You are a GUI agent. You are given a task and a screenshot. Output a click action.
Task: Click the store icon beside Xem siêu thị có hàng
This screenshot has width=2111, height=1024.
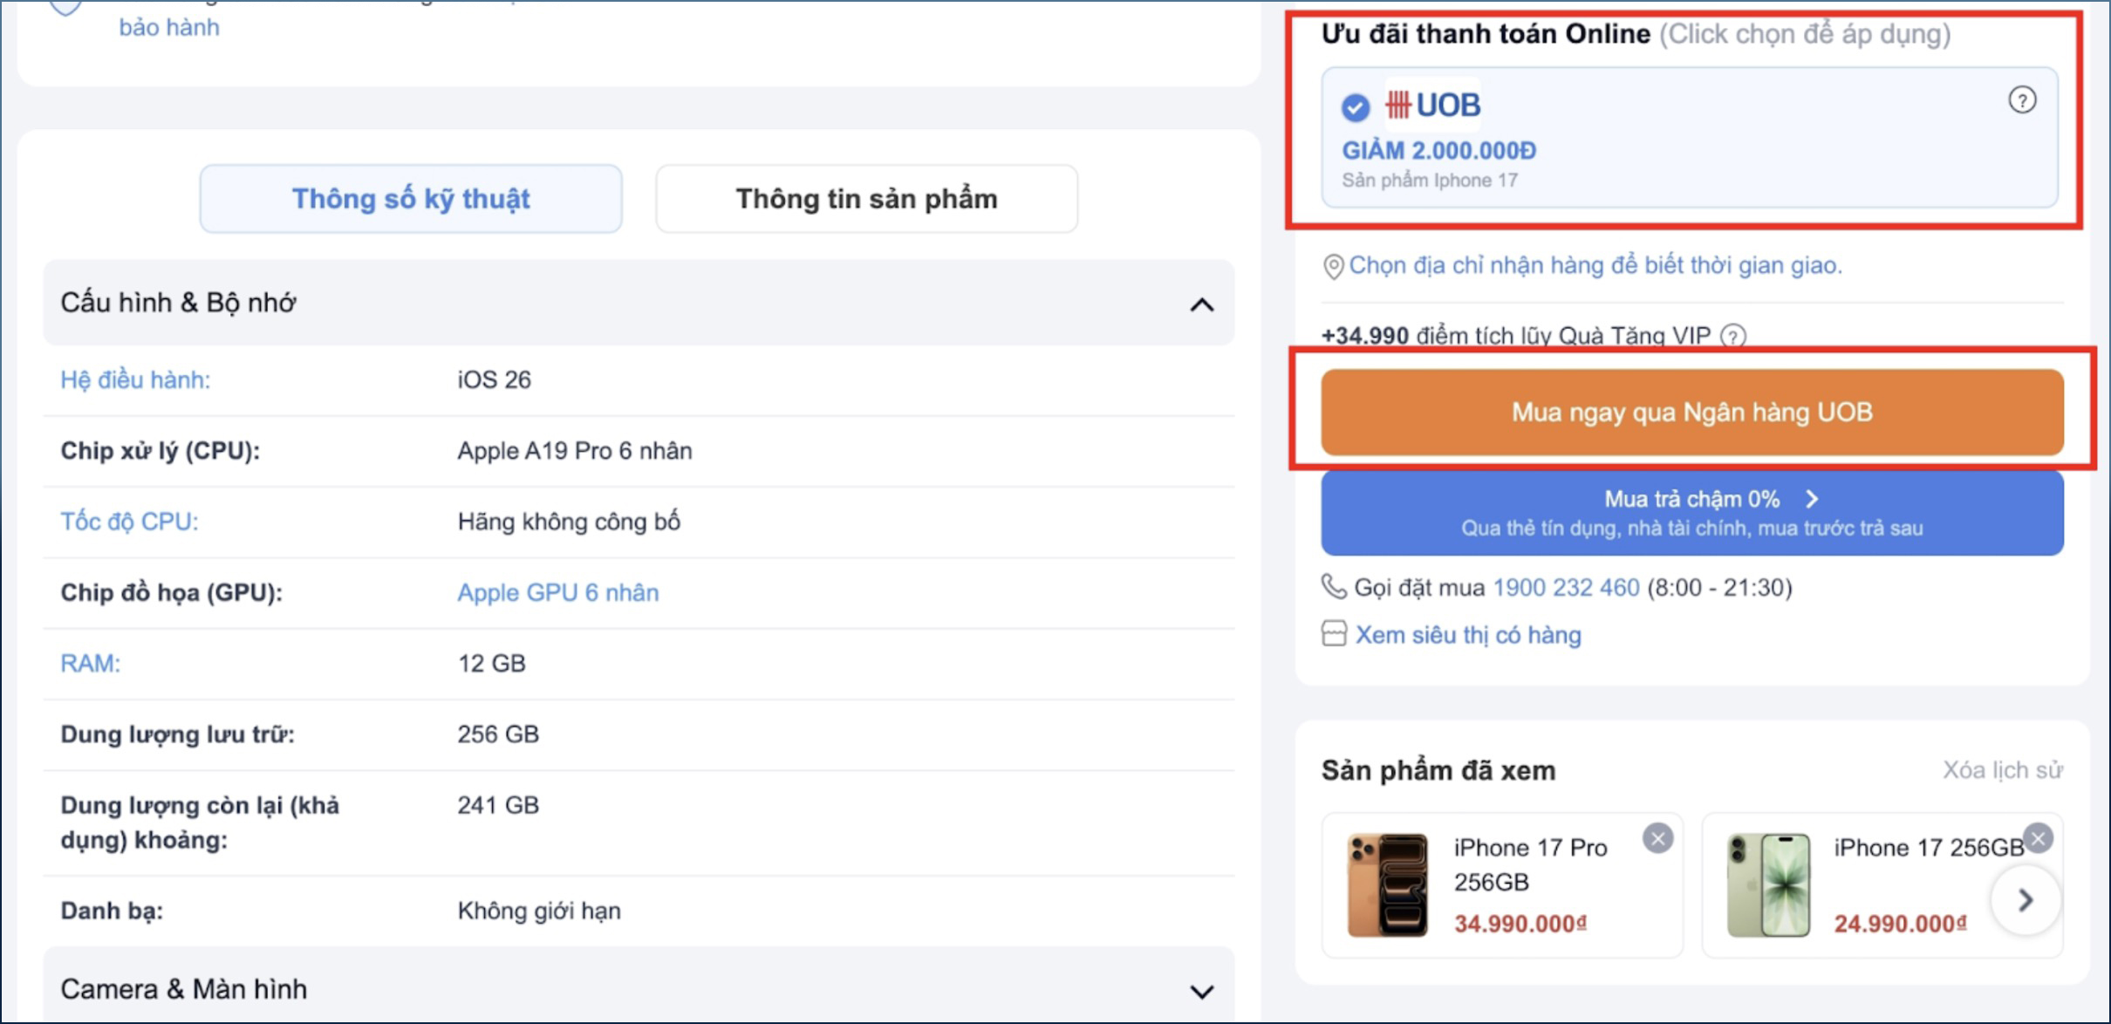[1334, 633]
